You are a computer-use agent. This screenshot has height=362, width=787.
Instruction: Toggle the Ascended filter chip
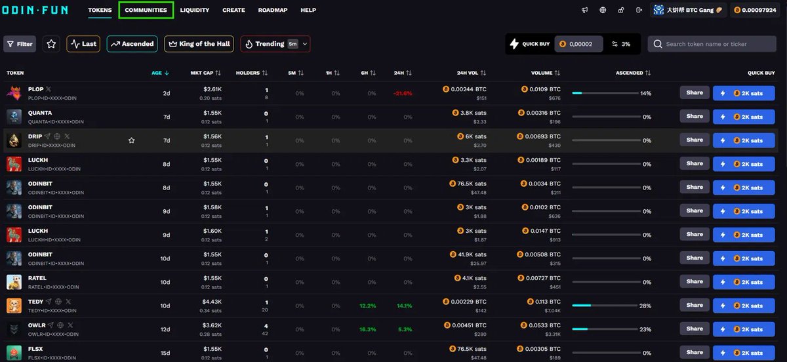[132, 44]
